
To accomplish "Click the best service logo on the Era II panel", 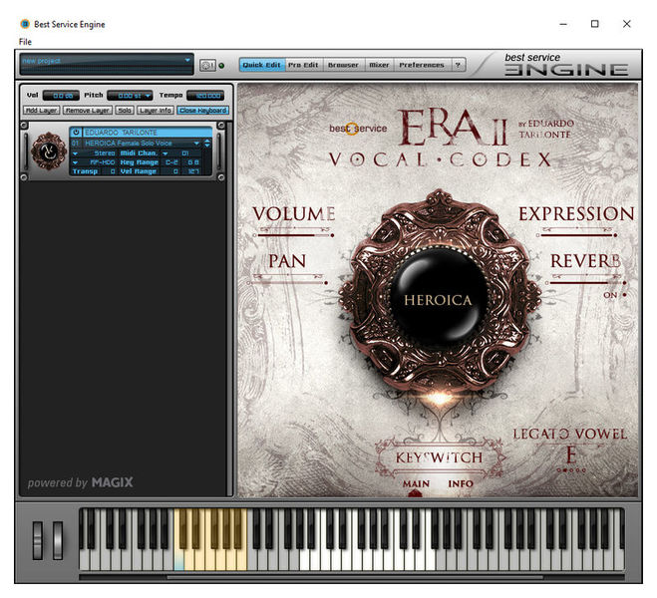I will 358,129.
